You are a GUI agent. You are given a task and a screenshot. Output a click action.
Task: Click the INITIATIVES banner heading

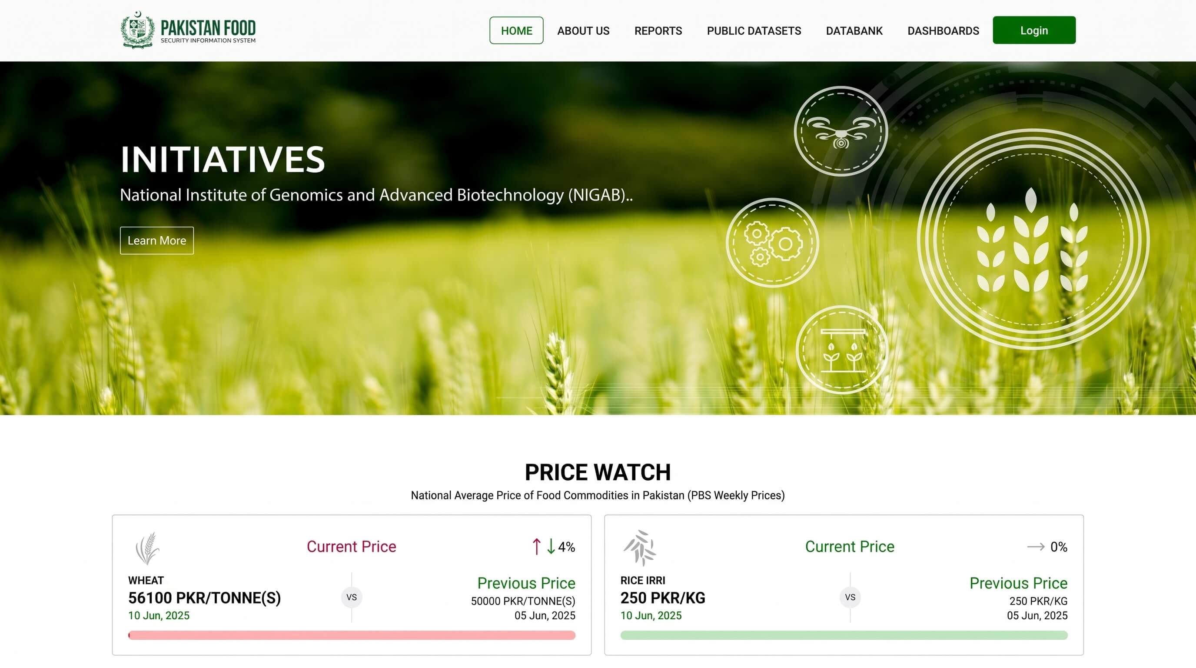click(x=223, y=159)
